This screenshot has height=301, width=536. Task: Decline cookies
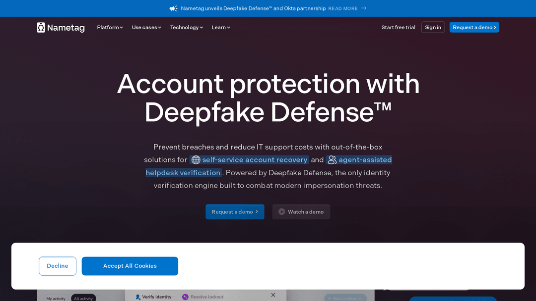tap(58, 266)
